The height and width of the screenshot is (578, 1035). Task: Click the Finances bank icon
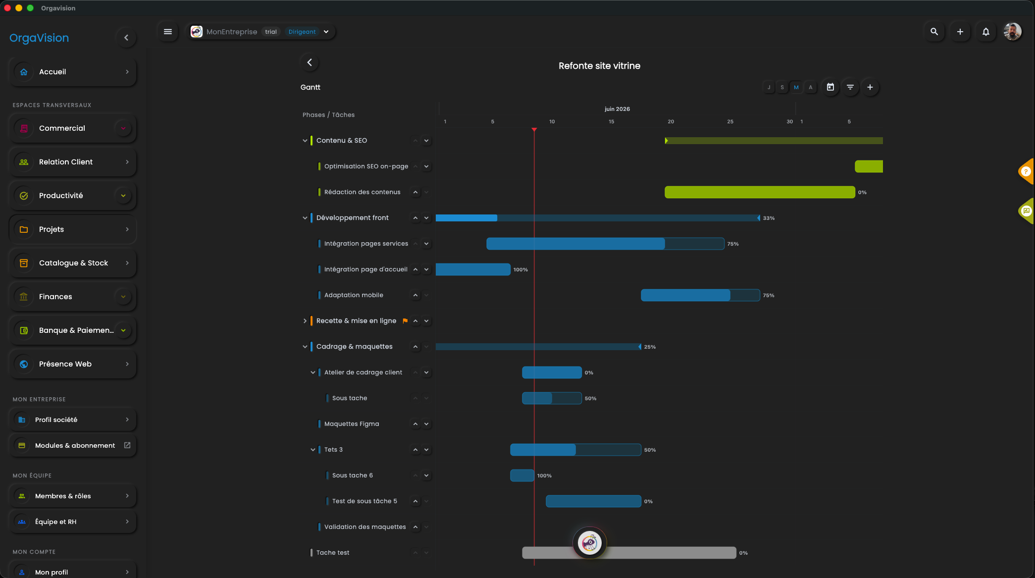(x=24, y=297)
